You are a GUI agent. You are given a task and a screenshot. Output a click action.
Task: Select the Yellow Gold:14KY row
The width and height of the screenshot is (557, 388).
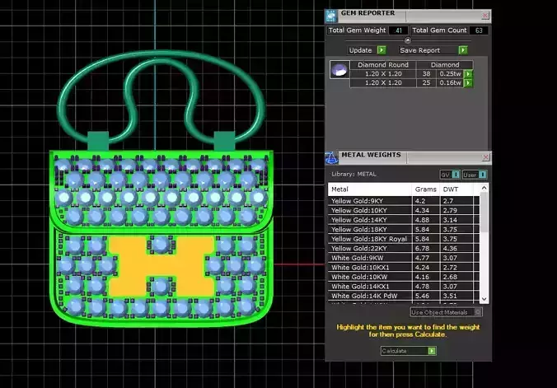[404, 220]
